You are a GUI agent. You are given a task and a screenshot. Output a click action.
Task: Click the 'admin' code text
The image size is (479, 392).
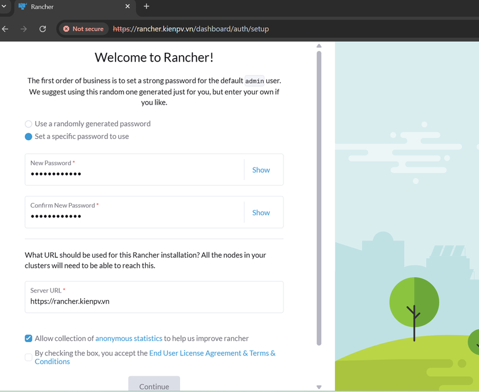pos(254,81)
